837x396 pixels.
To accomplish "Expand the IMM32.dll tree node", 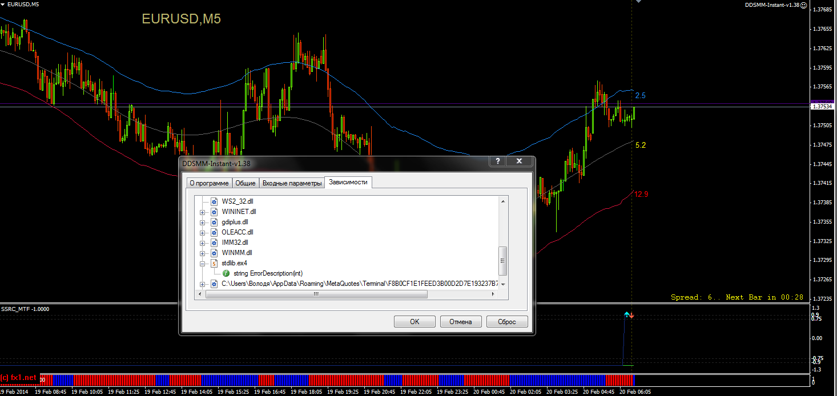I will coord(202,243).
